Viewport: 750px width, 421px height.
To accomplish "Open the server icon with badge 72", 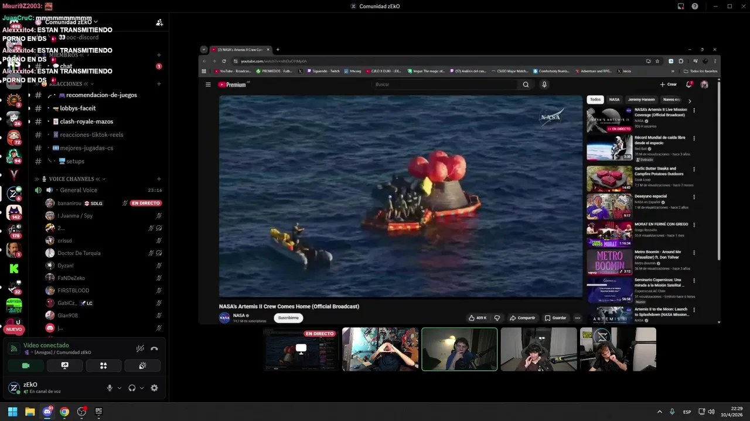I will [14, 137].
